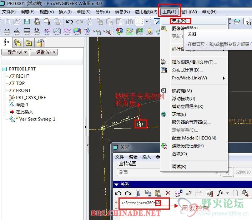Choose 映射键(M) in Tools menu
Screen dimensions: 252x220
coord(182,91)
